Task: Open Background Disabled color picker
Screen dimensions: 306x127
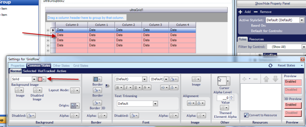Action: [31, 115]
